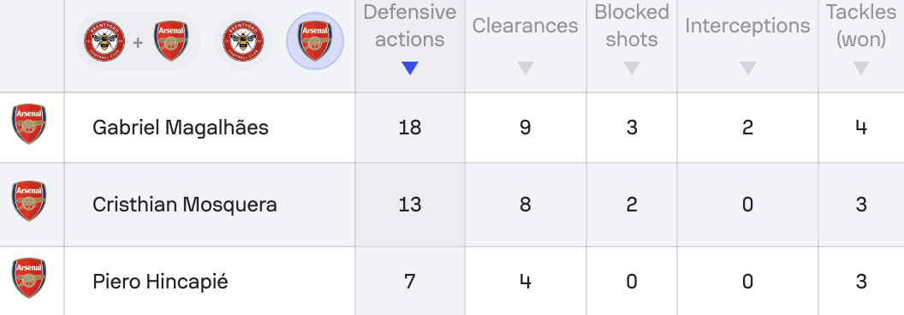Select the combined Brentford + Arsenal filter
This screenshot has height=315, width=904.
(138, 42)
